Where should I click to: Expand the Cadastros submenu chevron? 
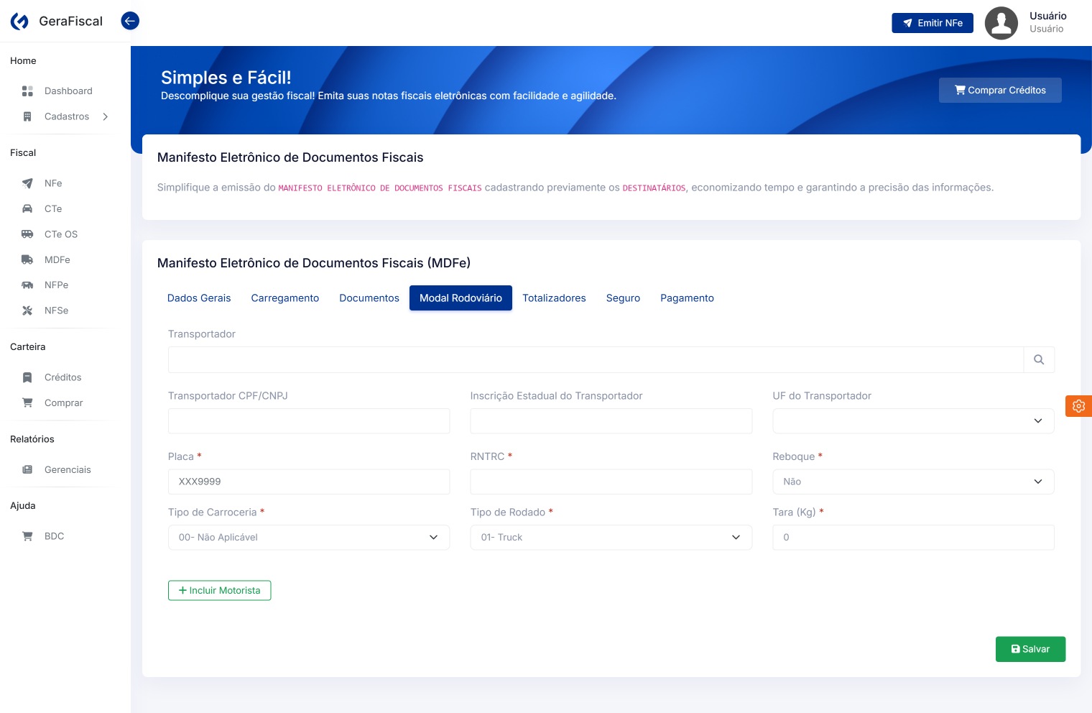point(106,116)
